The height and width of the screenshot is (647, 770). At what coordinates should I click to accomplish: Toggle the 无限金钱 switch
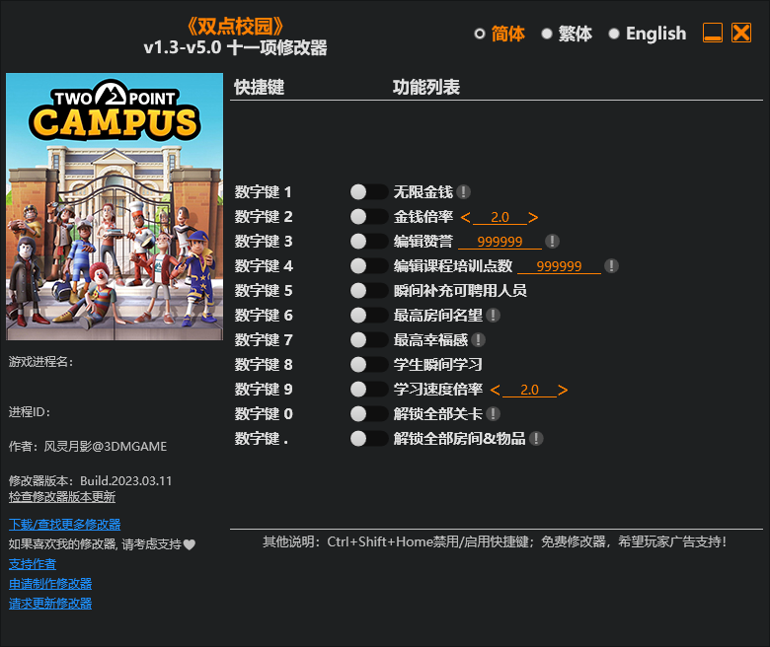[369, 192]
